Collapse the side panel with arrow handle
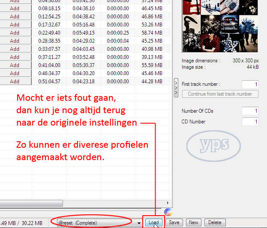Image resolution: width=267 pixels, height=228 pixels. coord(176,88)
